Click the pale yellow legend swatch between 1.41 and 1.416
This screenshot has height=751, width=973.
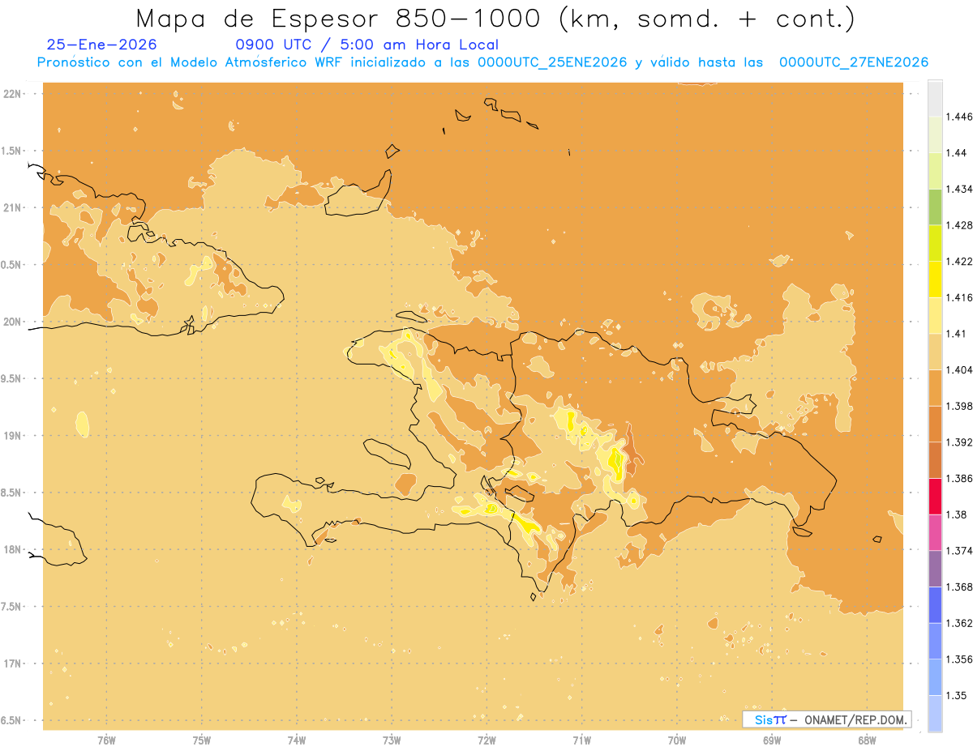[935, 316]
